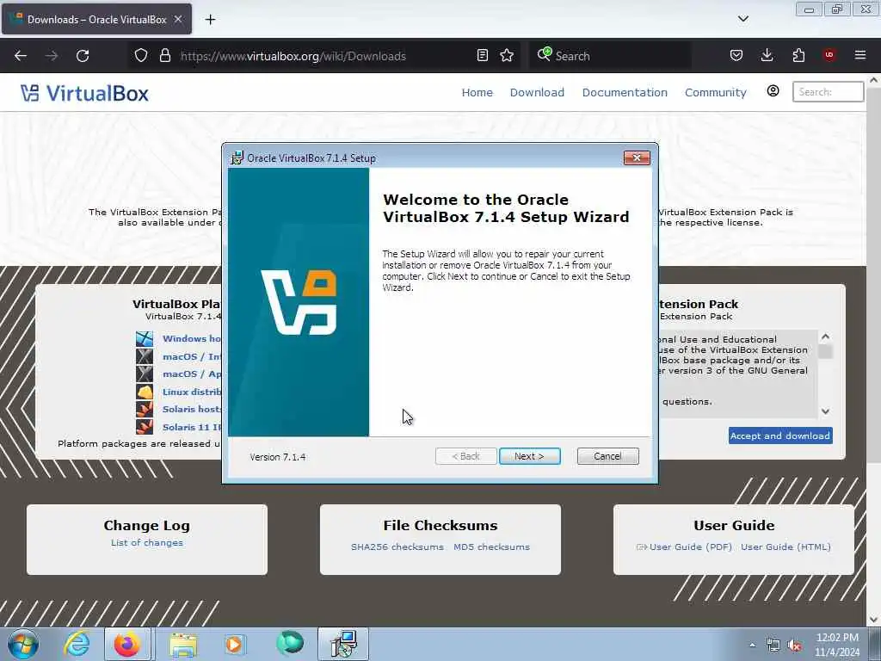Open the MD5 checksums link
This screenshot has height=661, width=881.
(x=491, y=547)
